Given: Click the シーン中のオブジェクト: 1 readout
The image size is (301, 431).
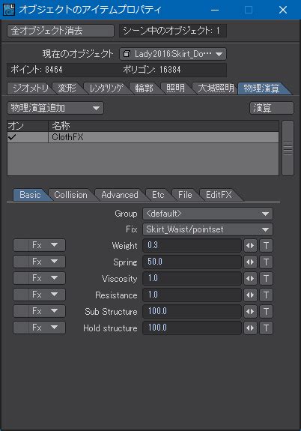Looking at the screenshot, I should [x=173, y=31].
